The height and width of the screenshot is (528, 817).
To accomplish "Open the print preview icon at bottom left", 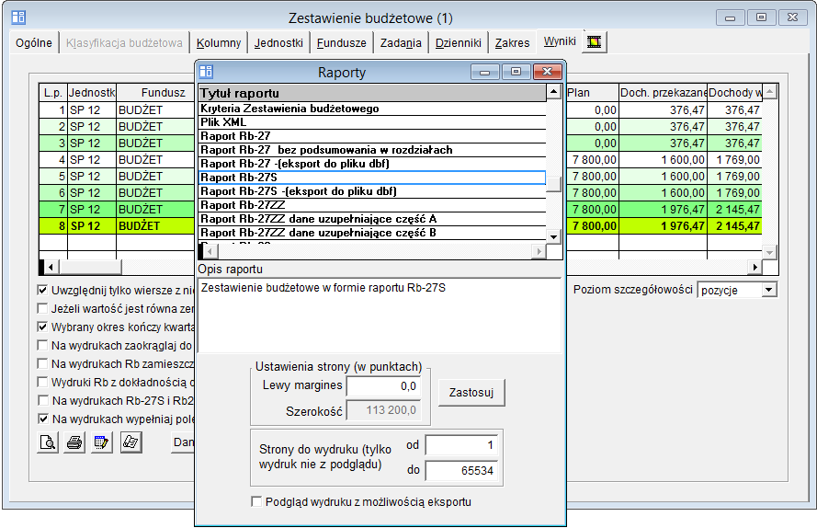I will [x=48, y=443].
